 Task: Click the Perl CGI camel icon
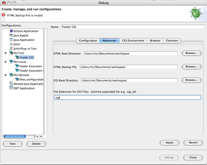[x=11, y=53]
